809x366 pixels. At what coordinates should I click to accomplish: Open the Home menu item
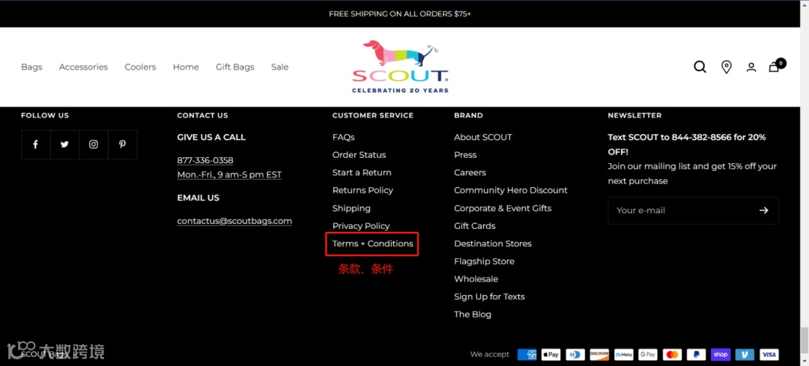(x=186, y=67)
